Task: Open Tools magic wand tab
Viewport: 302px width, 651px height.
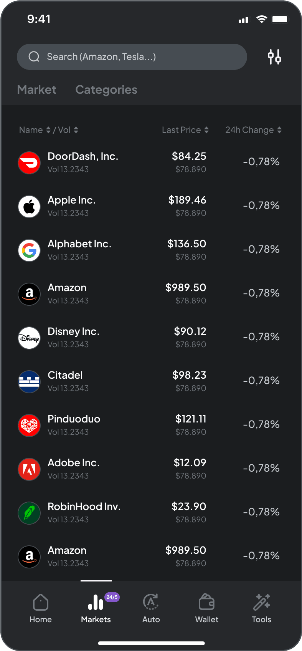Action: pos(261,608)
